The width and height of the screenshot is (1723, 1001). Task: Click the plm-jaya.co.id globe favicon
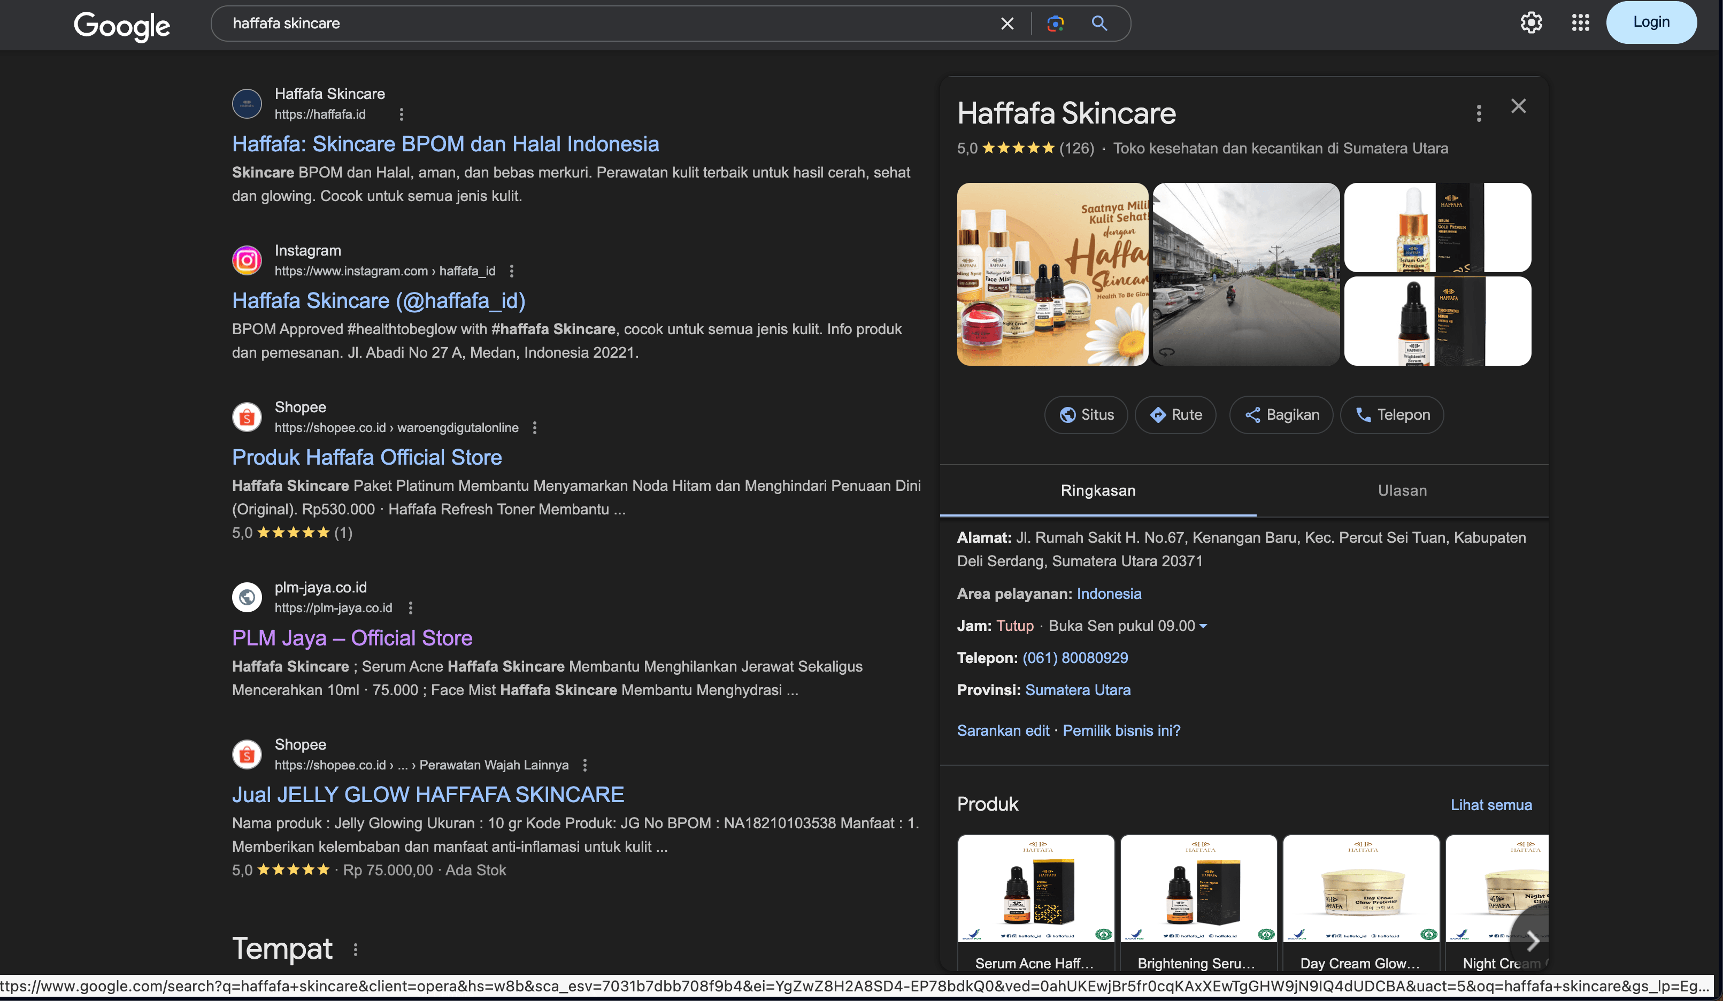coord(247,598)
